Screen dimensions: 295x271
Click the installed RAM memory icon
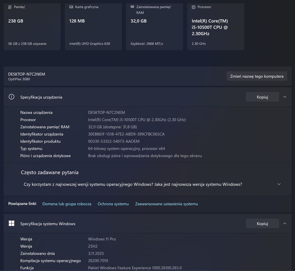point(133,7)
